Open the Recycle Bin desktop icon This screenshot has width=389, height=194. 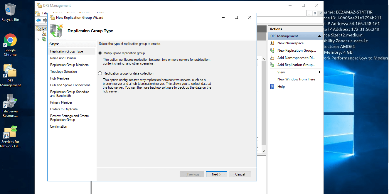pos(10,12)
